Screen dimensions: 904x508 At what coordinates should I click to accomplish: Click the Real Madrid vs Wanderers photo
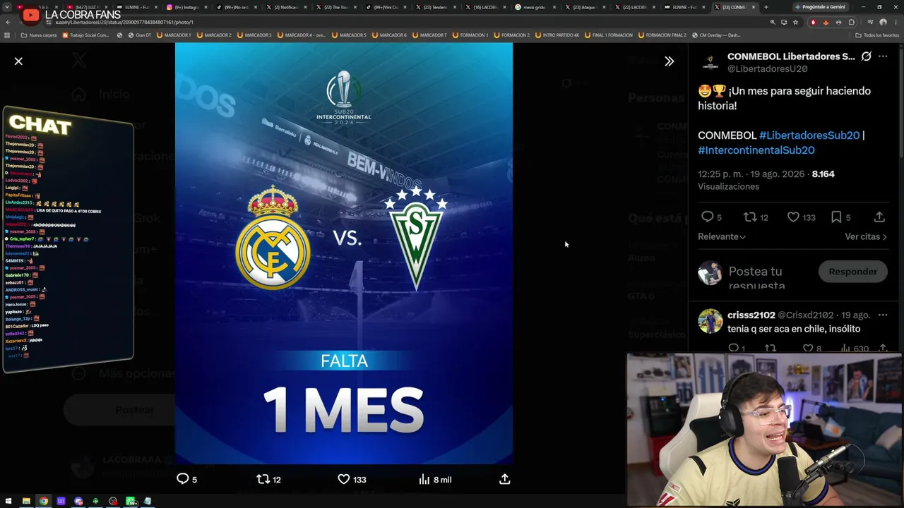(x=344, y=253)
